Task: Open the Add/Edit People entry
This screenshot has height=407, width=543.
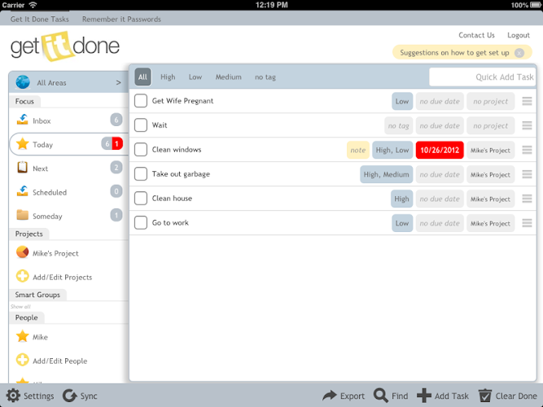Action: [60, 361]
